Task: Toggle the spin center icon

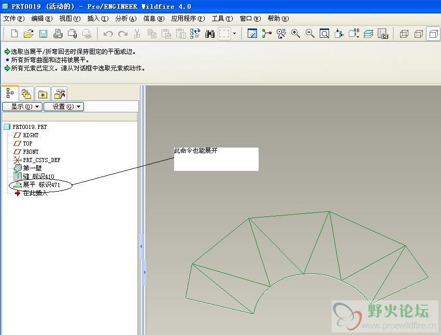Action: pyautogui.click(x=267, y=34)
